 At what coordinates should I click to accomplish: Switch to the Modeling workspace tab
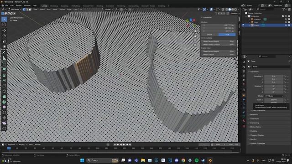click(54, 6)
